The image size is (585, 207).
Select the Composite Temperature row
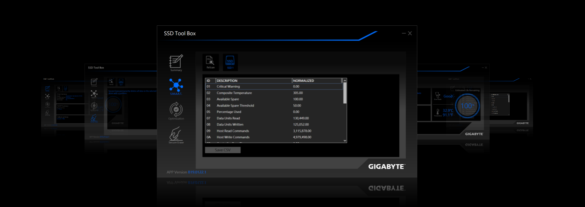[274, 93]
